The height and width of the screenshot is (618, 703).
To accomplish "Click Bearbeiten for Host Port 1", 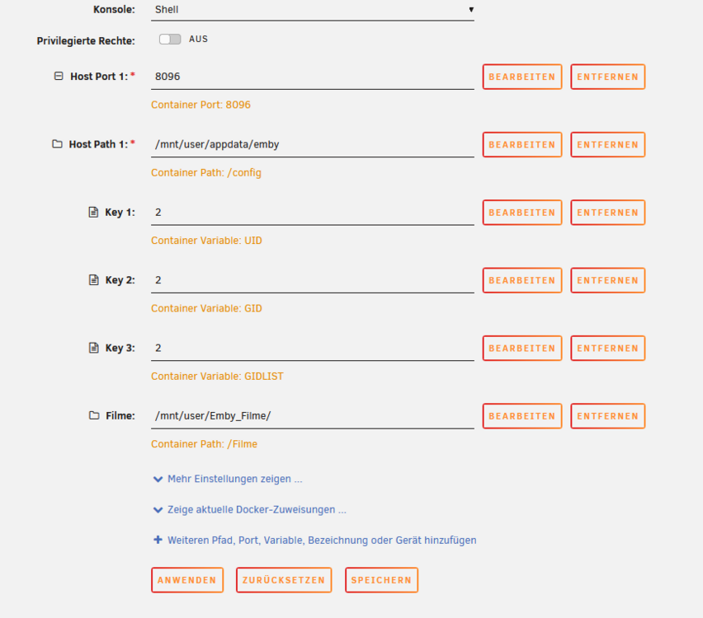I will [x=522, y=77].
